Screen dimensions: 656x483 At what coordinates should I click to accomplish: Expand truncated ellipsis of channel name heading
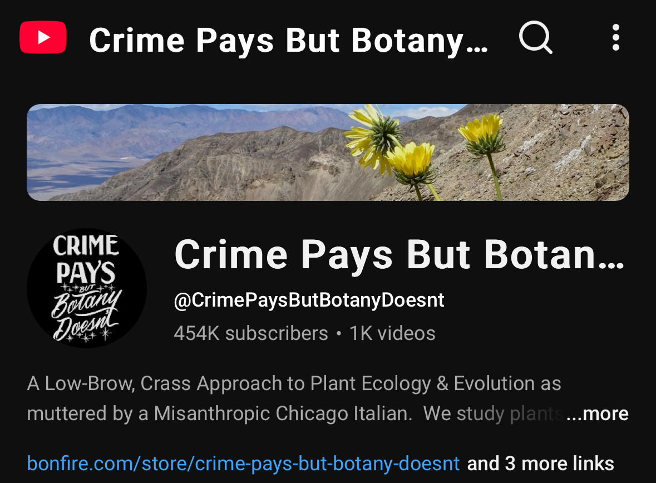click(x=611, y=255)
